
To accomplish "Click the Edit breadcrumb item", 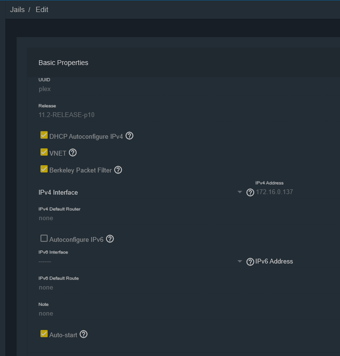I will 42,10.
